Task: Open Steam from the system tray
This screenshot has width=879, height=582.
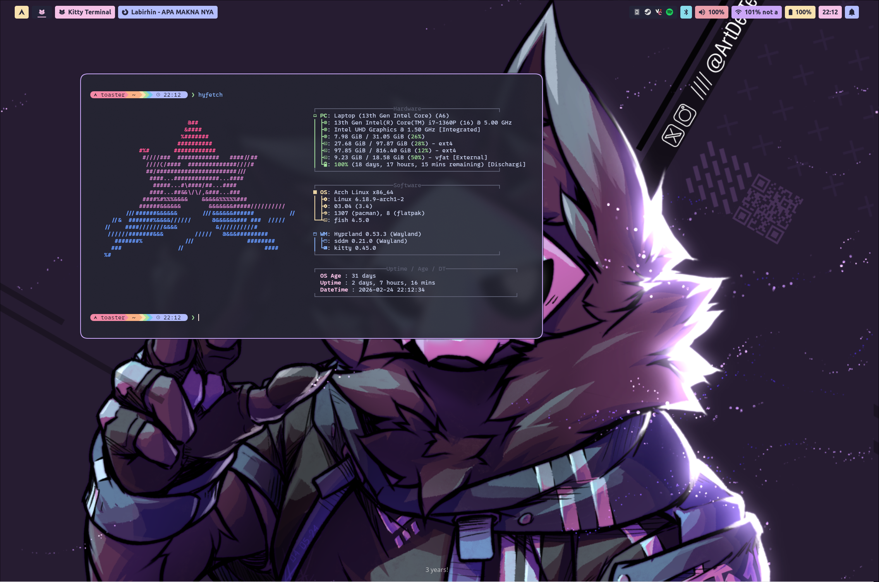Action: click(x=647, y=12)
